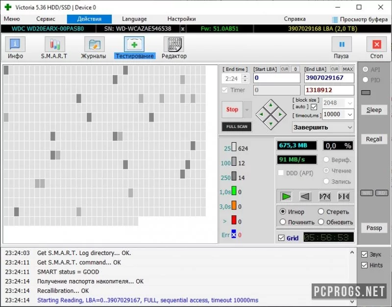
Task: Select the Запись write radio option
Action: [x=326, y=181]
